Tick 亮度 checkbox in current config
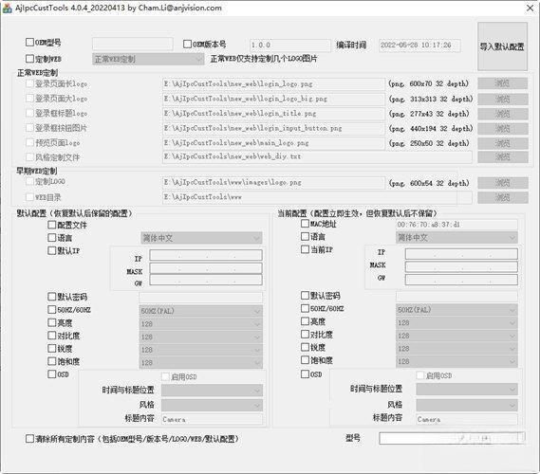Viewport: 540px width, 474px height. pyautogui.click(x=305, y=321)
